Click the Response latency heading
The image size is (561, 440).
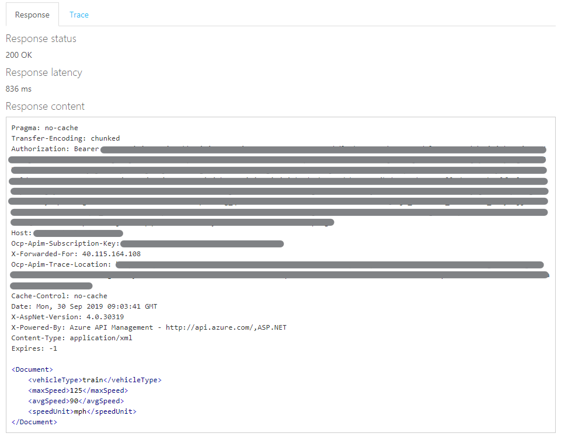(x=44, y=72)
